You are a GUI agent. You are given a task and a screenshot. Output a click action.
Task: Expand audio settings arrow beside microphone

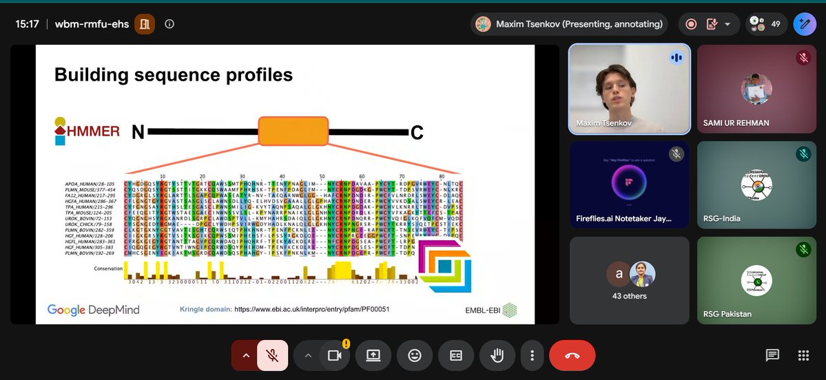245,355
